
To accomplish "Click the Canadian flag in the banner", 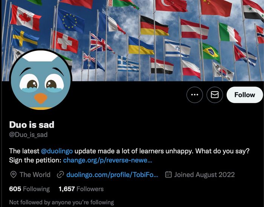I will click(26, 18).
